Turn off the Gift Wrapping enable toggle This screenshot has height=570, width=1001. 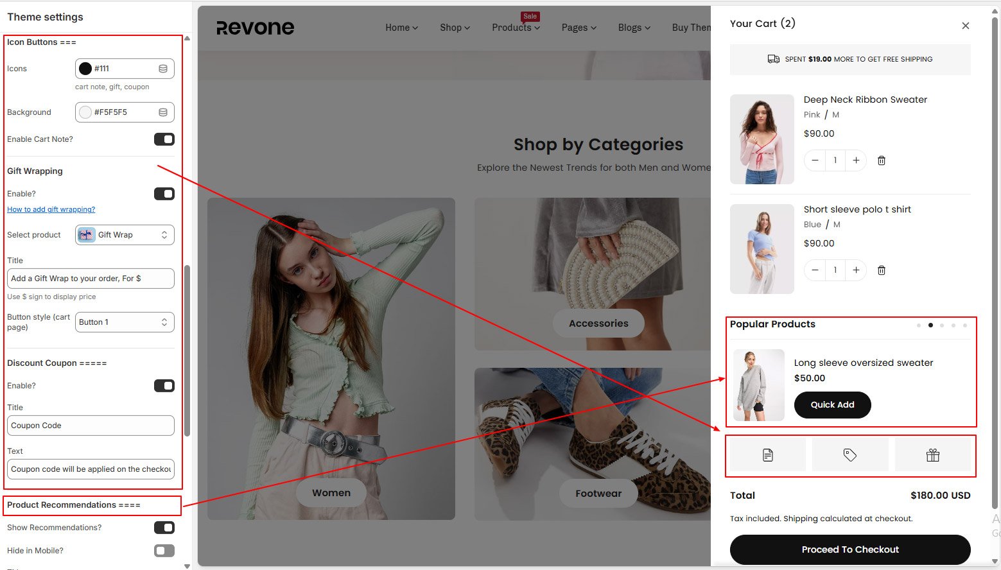pyautogui.click(x=164, y=194)
